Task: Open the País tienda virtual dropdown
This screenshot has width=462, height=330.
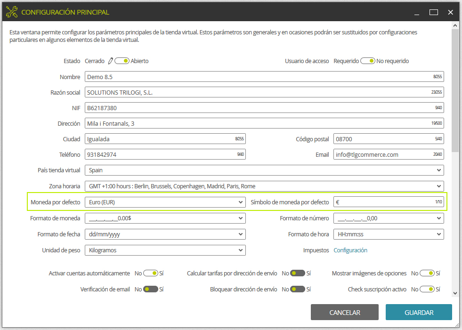Action: point(264,170)
